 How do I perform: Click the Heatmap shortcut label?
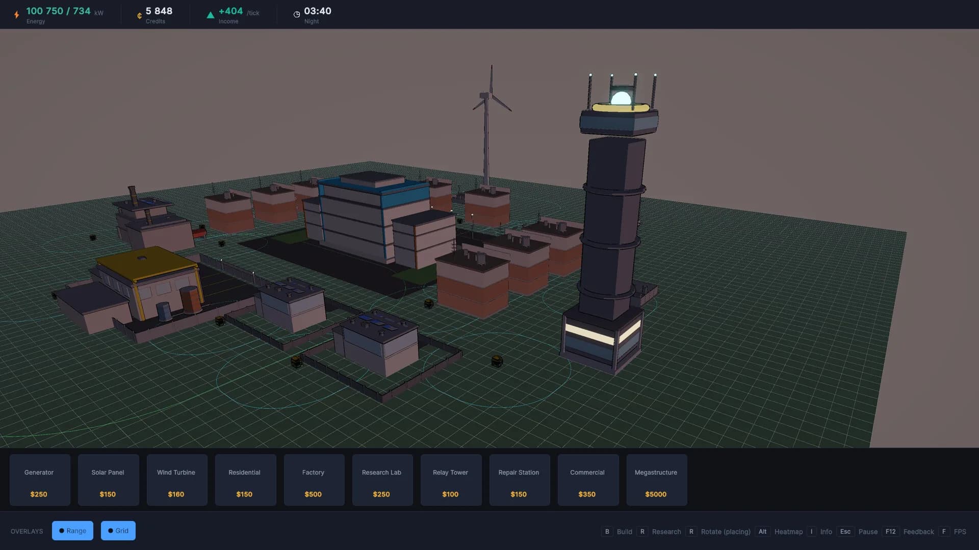788,532
